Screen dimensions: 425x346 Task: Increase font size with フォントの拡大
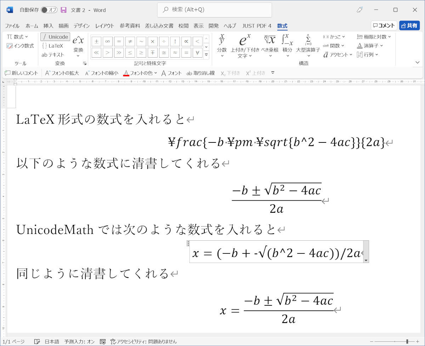click(62, 73)
